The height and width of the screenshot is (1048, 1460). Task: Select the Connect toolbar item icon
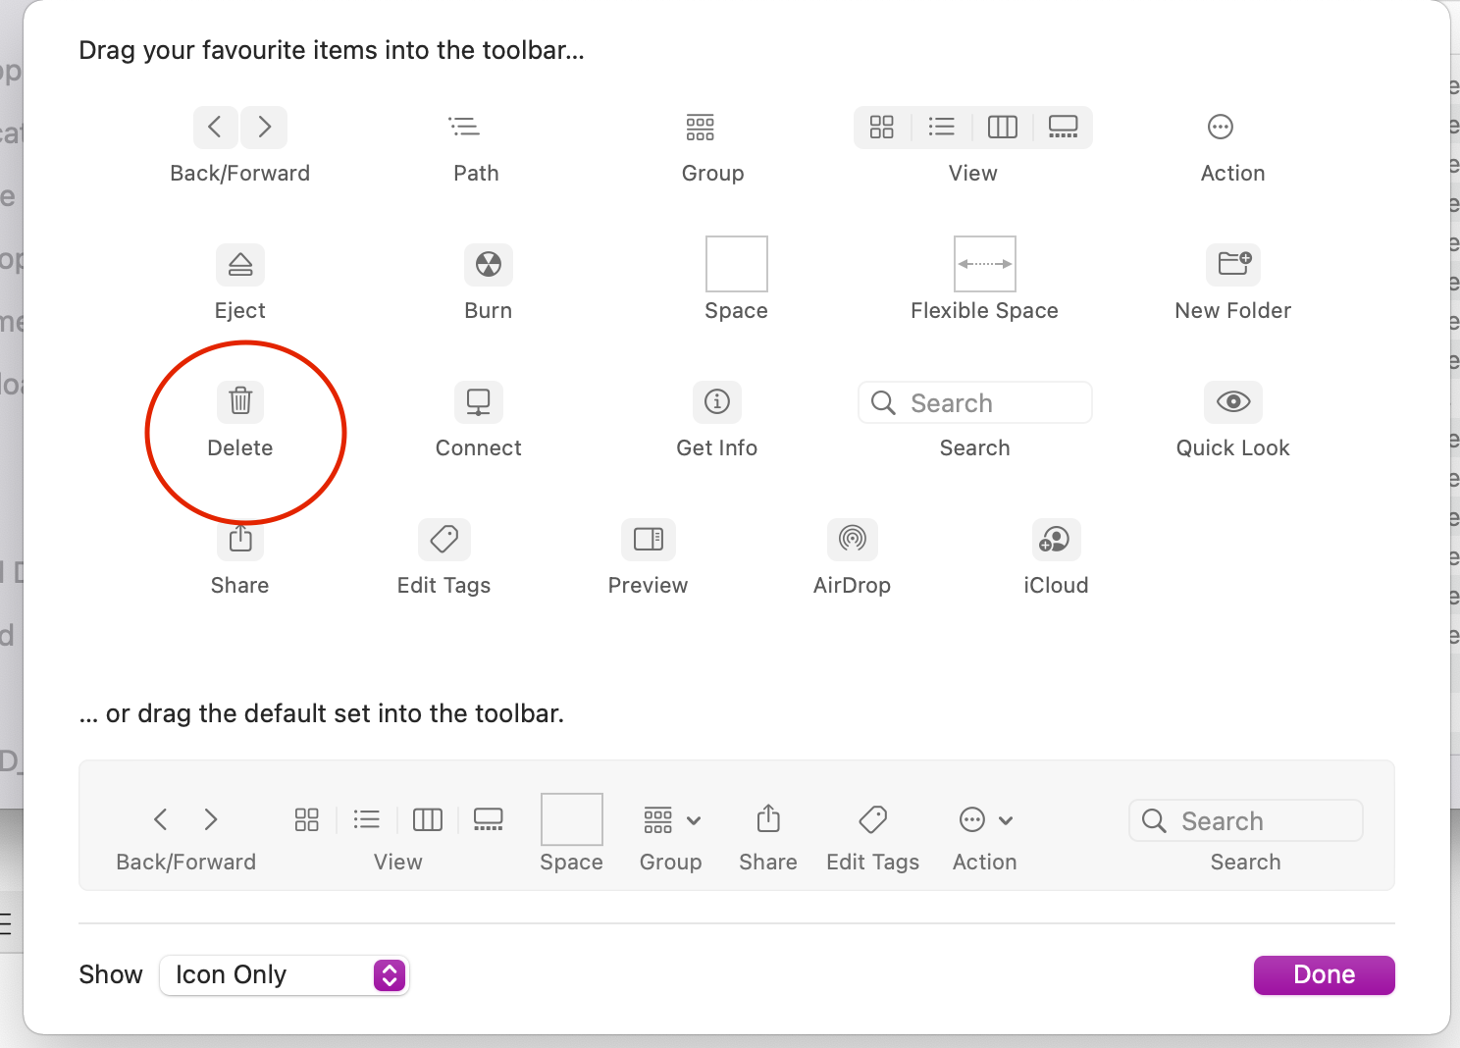tap(479, 401)
